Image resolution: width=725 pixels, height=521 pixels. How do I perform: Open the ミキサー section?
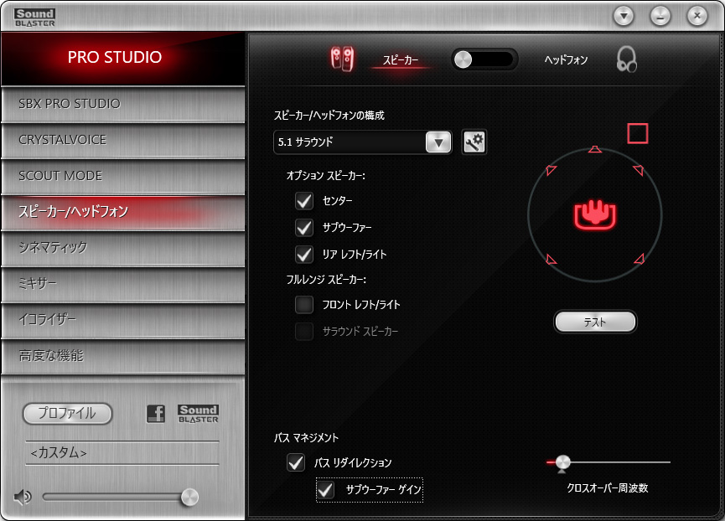point(123,284)
